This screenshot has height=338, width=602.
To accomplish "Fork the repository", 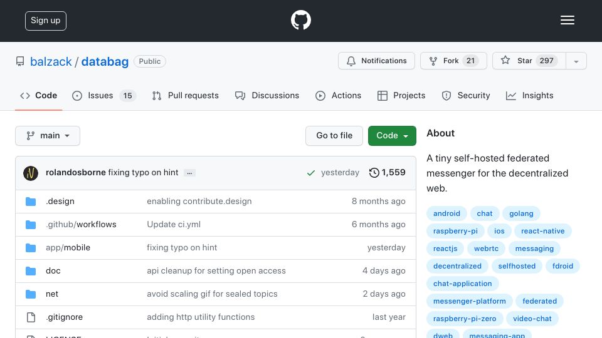I will point(453,61).
